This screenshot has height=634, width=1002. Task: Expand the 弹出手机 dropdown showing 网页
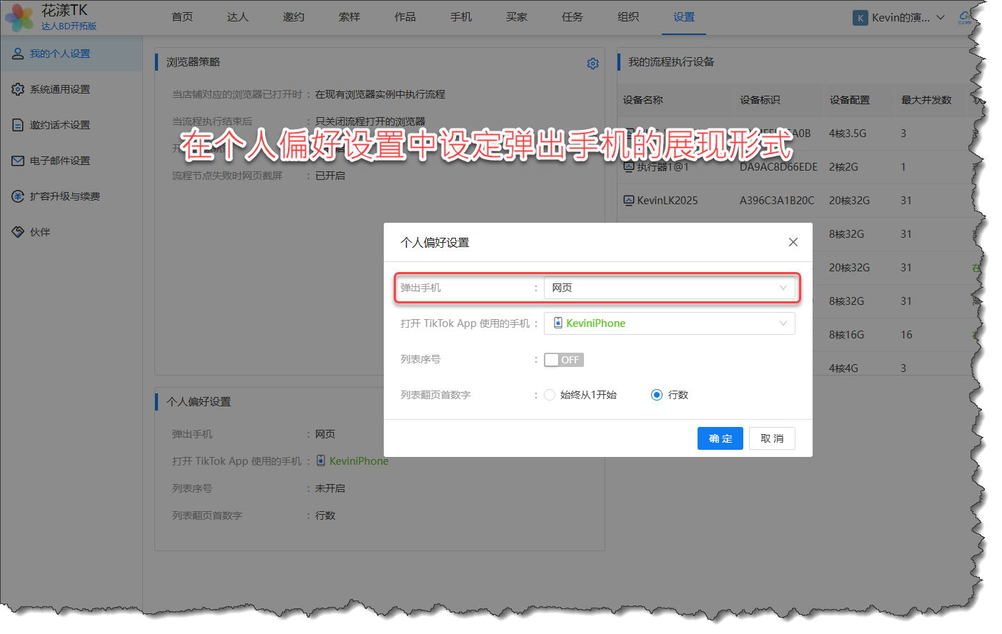(x=669, y=288)
